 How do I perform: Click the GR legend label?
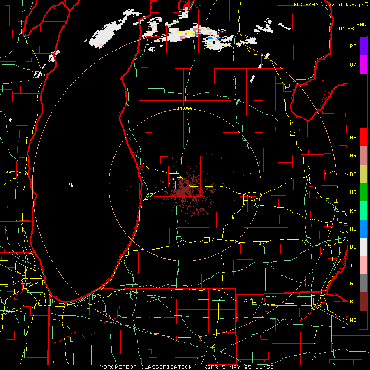[353, 156]
